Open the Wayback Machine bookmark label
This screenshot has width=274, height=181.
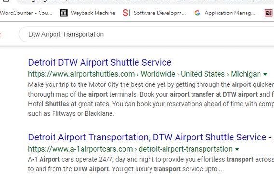coord(93,13)
